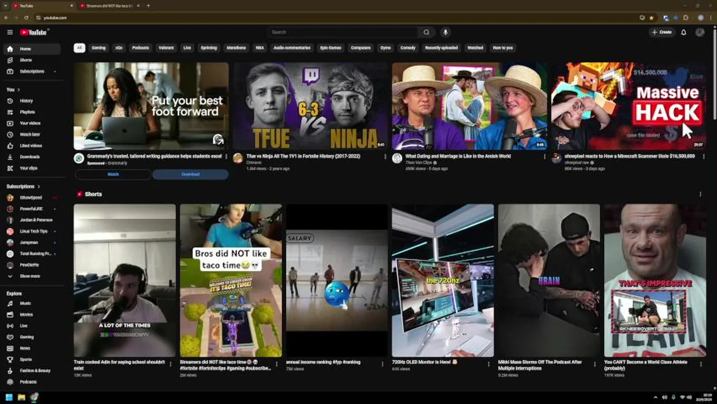The height and width of the screenshot is (404, 717).
Task: Open the Watch later list
Action: (33, 135)
